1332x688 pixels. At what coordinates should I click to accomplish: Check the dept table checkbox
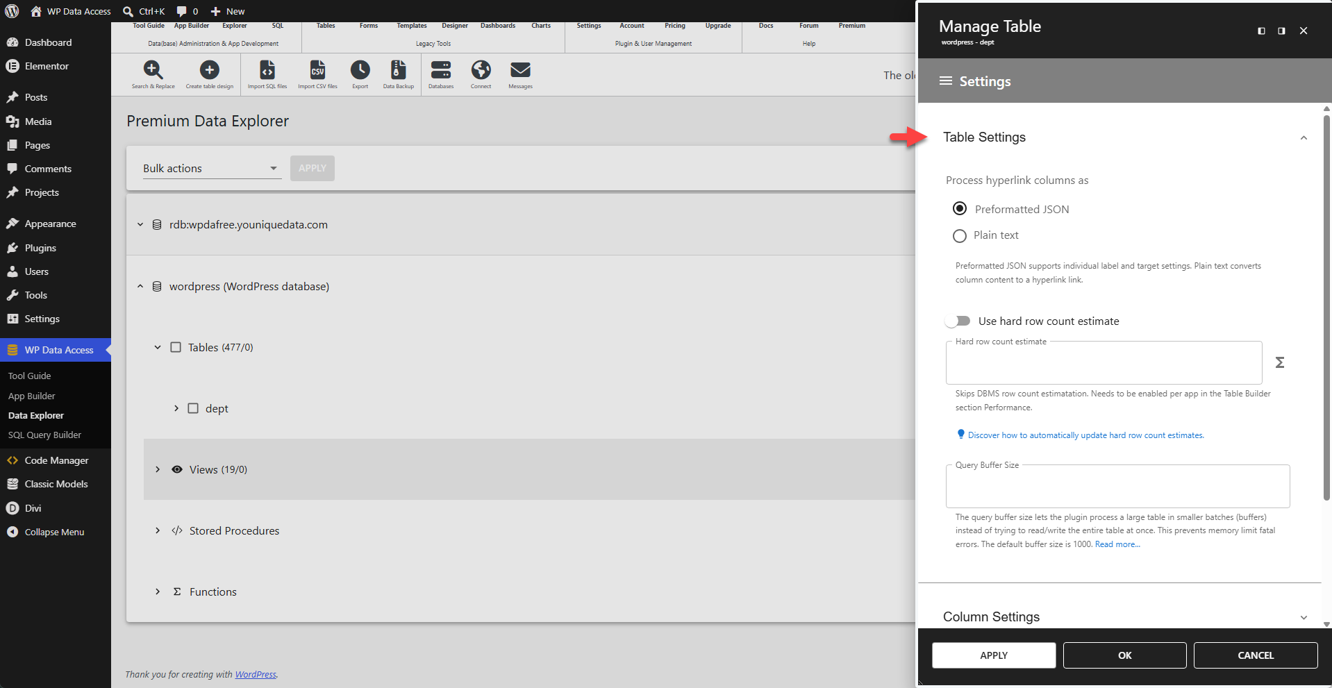[193, 408]
